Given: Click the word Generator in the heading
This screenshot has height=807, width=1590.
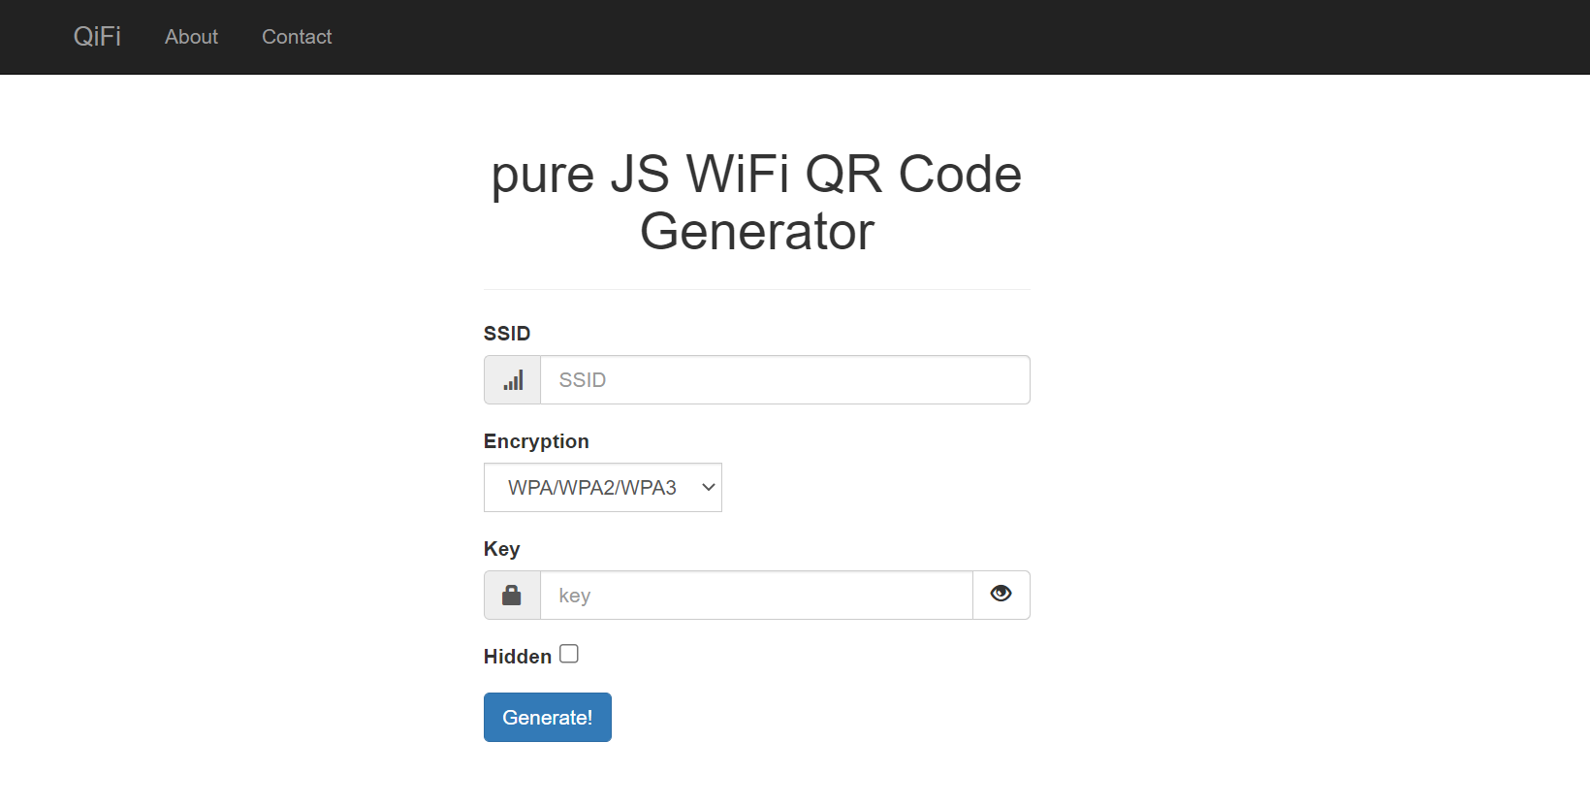Looking at the screenshot, I should (756, 232).
